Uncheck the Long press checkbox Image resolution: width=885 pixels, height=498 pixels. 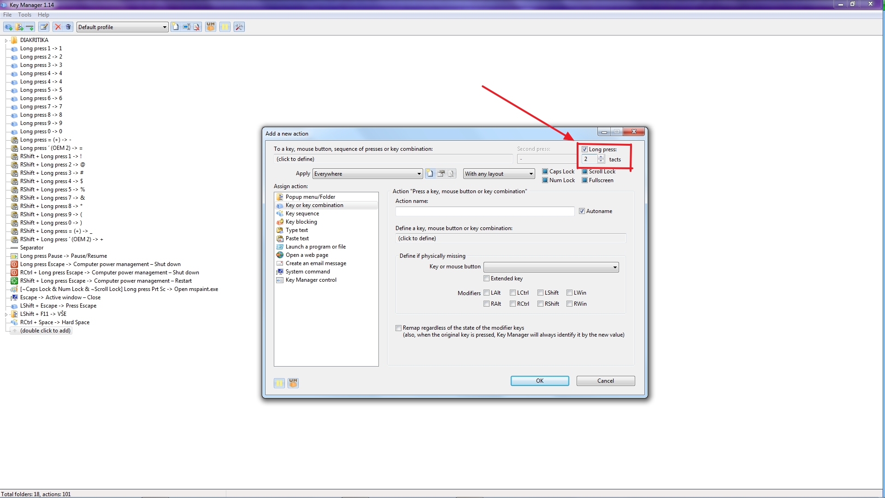(584, 149)
